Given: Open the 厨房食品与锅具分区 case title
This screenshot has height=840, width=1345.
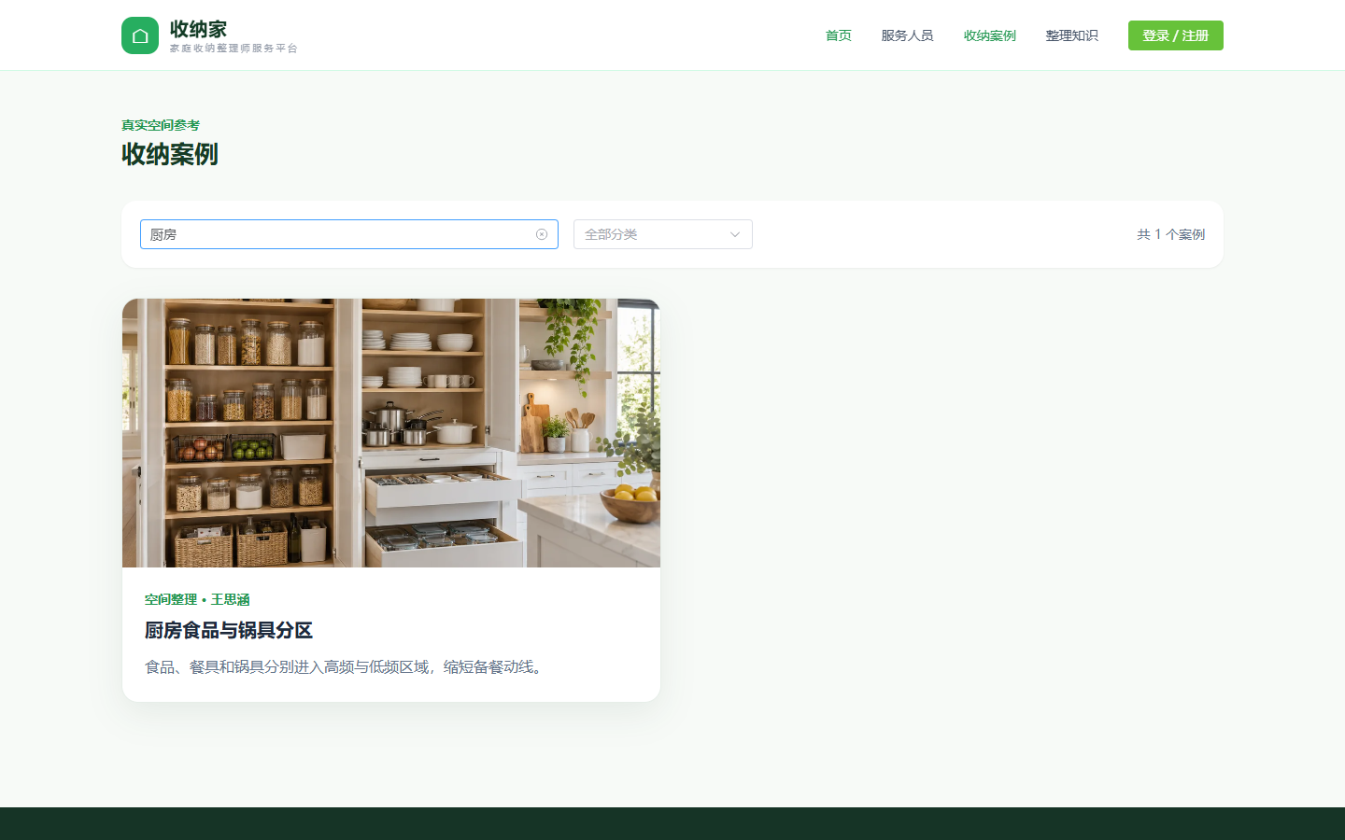Looking at the screenshot, I should tap(229, 631).
